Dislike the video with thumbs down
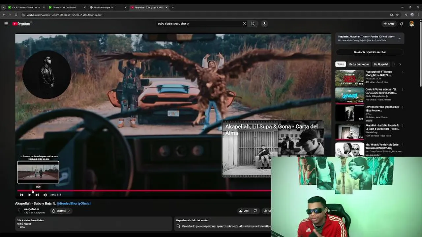 point(255,211)
